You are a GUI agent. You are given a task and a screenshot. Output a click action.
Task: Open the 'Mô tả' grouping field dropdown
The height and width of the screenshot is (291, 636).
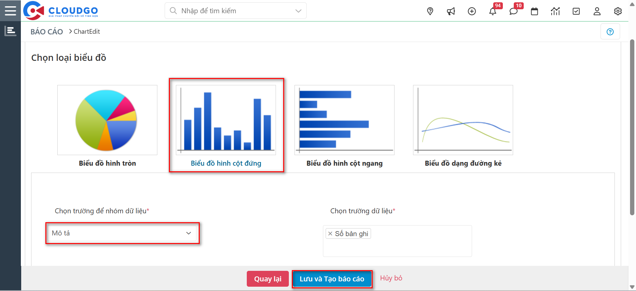click(122, 233)
